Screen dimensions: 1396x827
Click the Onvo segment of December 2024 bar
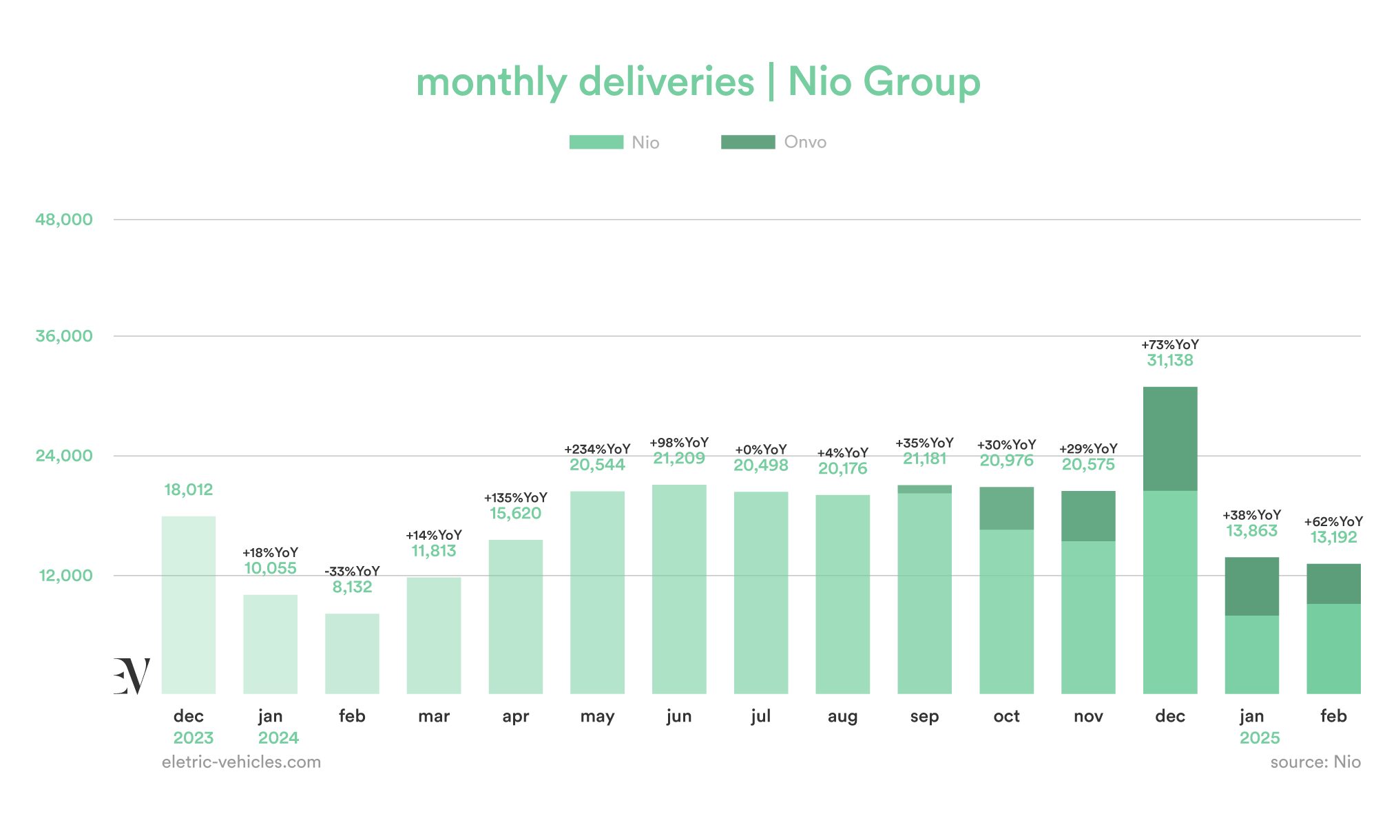click(1170, 439)
